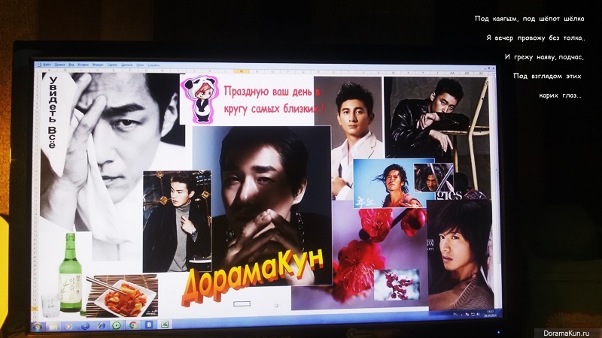Viewport: 602px width, 338px height.
Task: Select the chibi panda hoodie image
Action: (200, 99)
